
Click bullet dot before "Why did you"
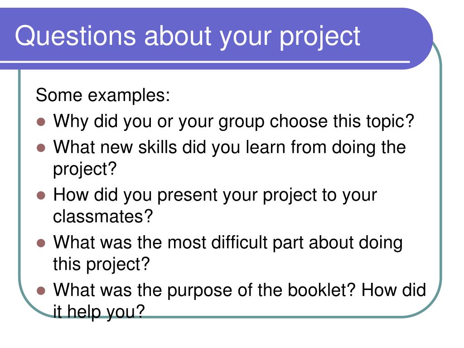[x=41, y=122]
